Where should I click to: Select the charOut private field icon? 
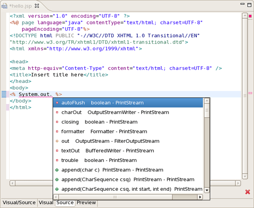click(57, 112)
